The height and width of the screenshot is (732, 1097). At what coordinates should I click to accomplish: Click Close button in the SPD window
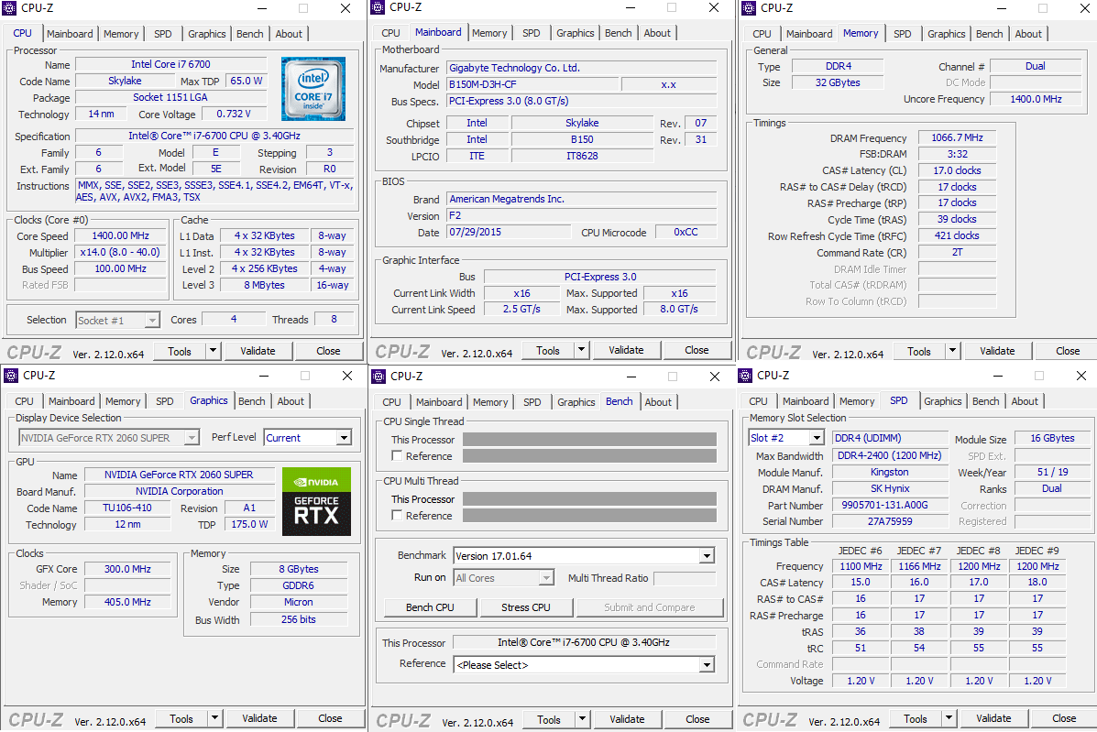click(1064, 719)
